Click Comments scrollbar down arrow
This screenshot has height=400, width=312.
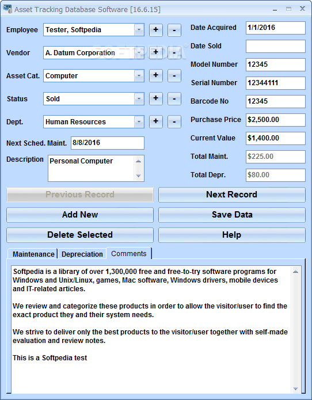tap(296, 388)
